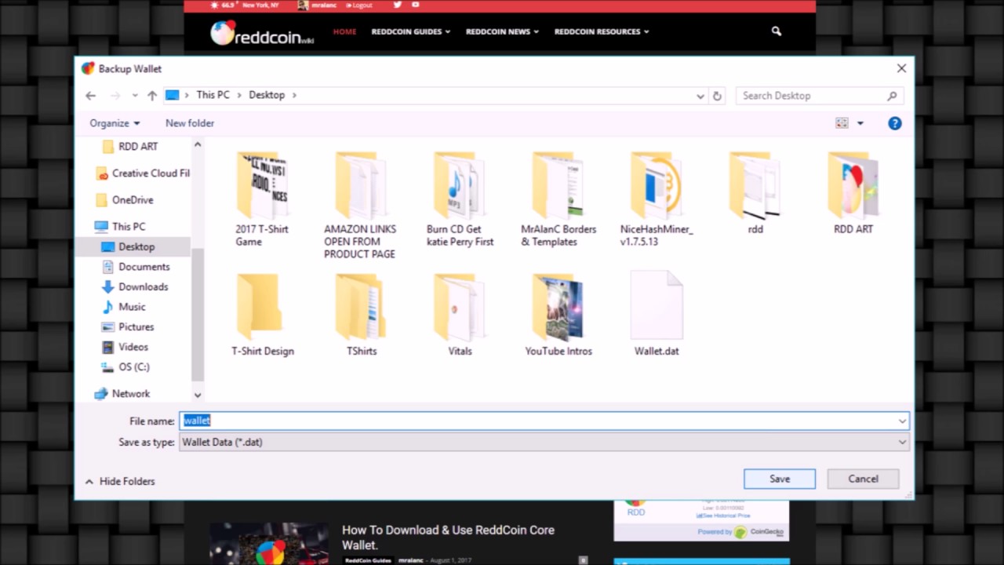The height and width of the screenshot is (565, 1004).
Task: Open the recent locations dropdown arrow
Action: click(135, 96)
